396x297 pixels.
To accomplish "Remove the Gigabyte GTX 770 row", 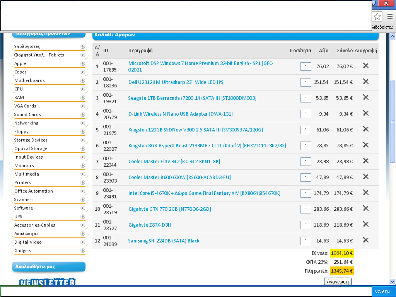I will (x=365, y=208).
